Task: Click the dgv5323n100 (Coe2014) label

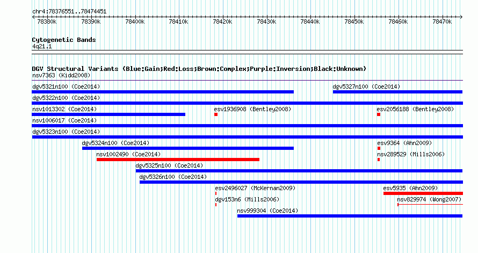Action: (x=66, y=132)
